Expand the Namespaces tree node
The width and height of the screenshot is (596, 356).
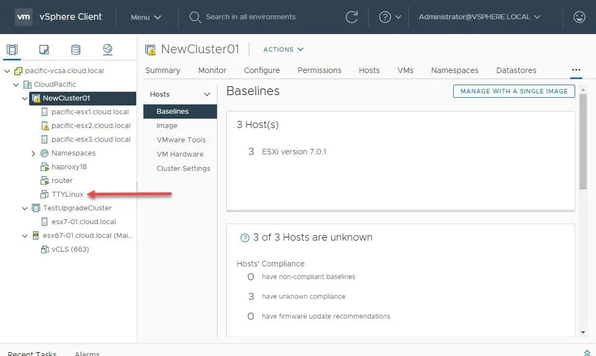coord(34,153)
